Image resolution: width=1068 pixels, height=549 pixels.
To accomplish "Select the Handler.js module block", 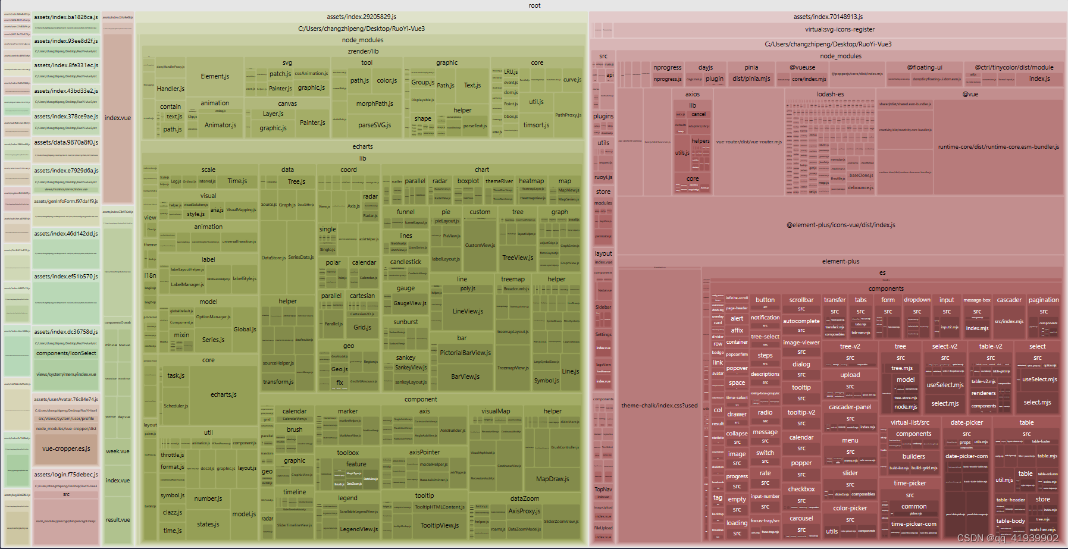I will (x=170, y=89).
